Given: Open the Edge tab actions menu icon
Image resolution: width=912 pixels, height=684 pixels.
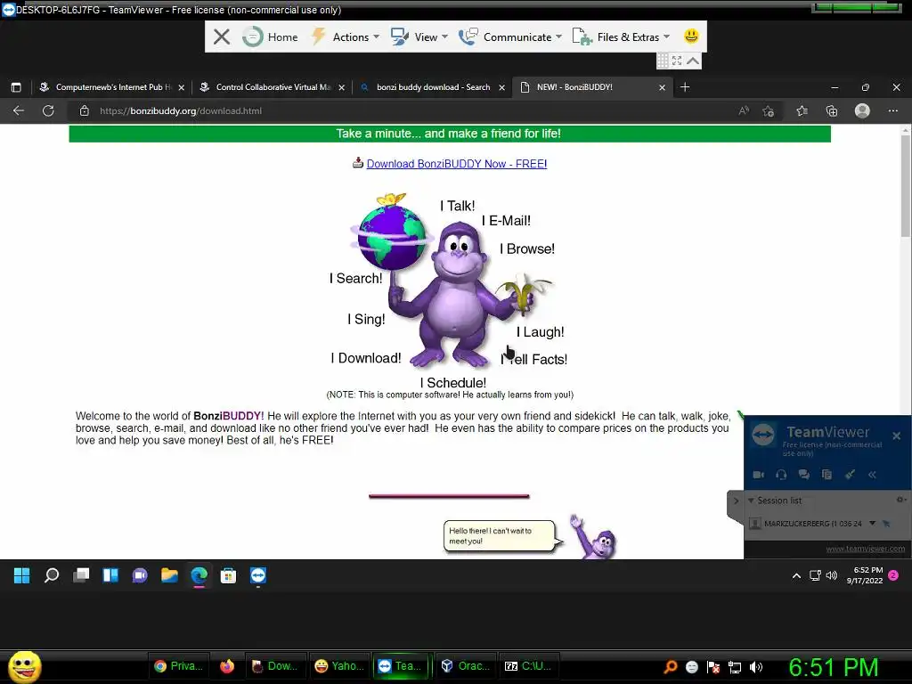Looking at the screenshot, I should [x=16, y=87].
